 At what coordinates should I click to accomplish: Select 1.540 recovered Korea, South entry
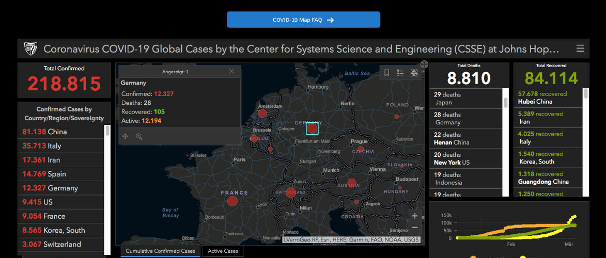point(548,158)
